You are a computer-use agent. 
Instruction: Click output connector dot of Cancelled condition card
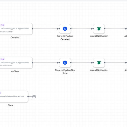click(32, 29)
